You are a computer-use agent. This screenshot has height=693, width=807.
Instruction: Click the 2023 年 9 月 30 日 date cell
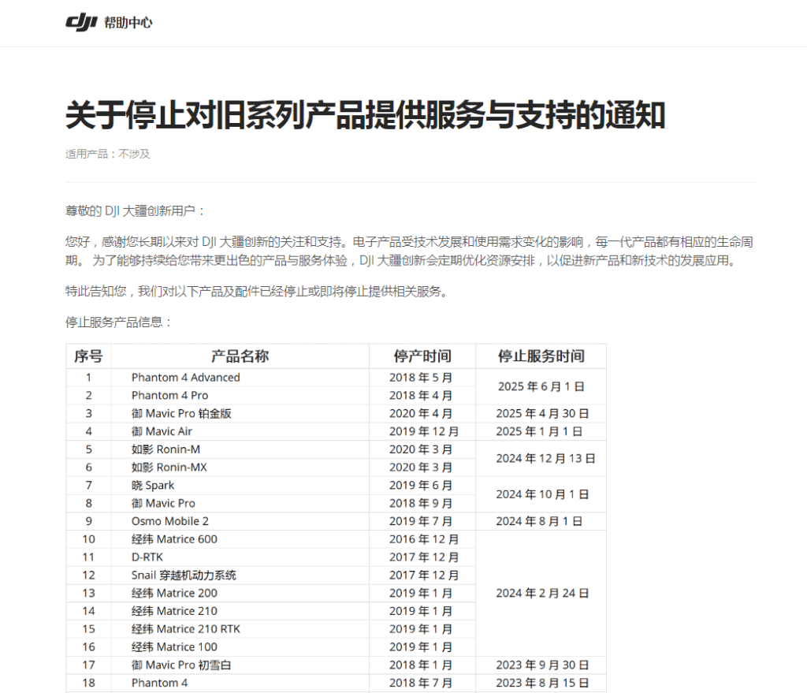pyautogui.click(x=542, y=665)
